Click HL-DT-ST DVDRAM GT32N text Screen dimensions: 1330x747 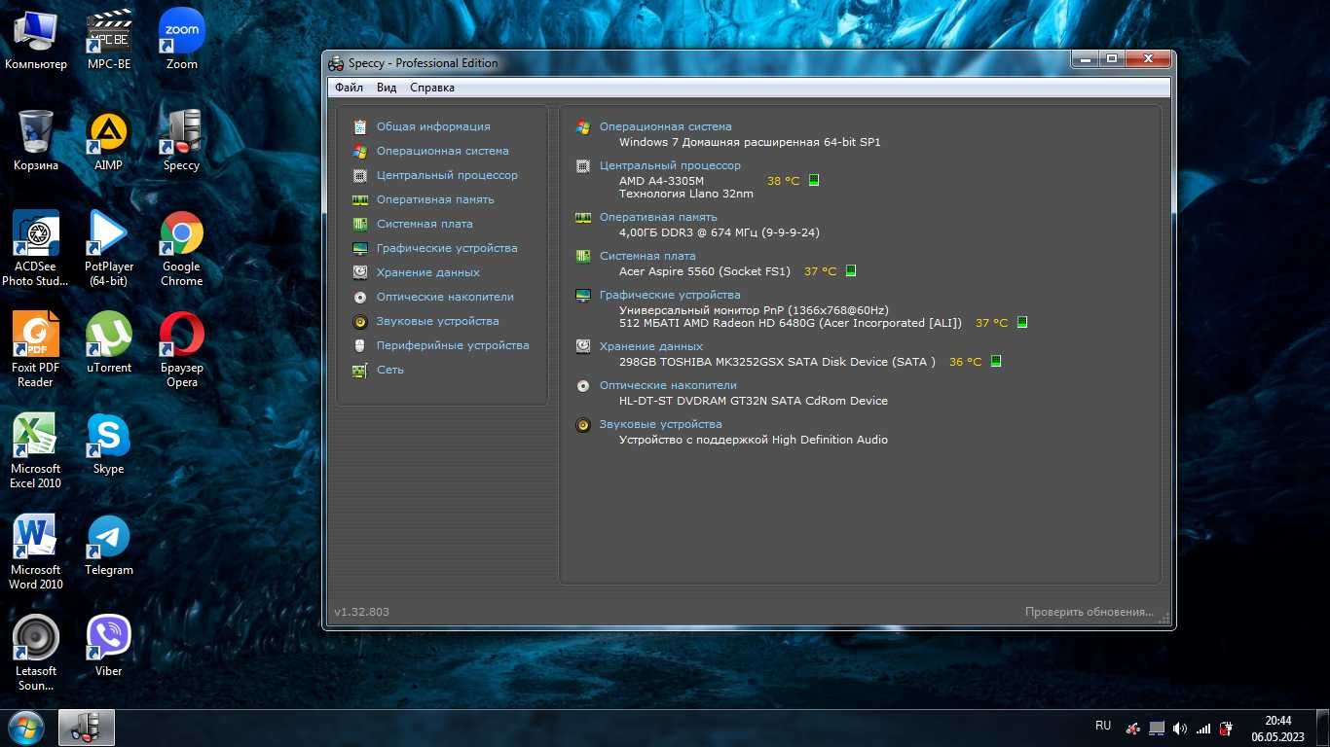(x=754, y=401)
